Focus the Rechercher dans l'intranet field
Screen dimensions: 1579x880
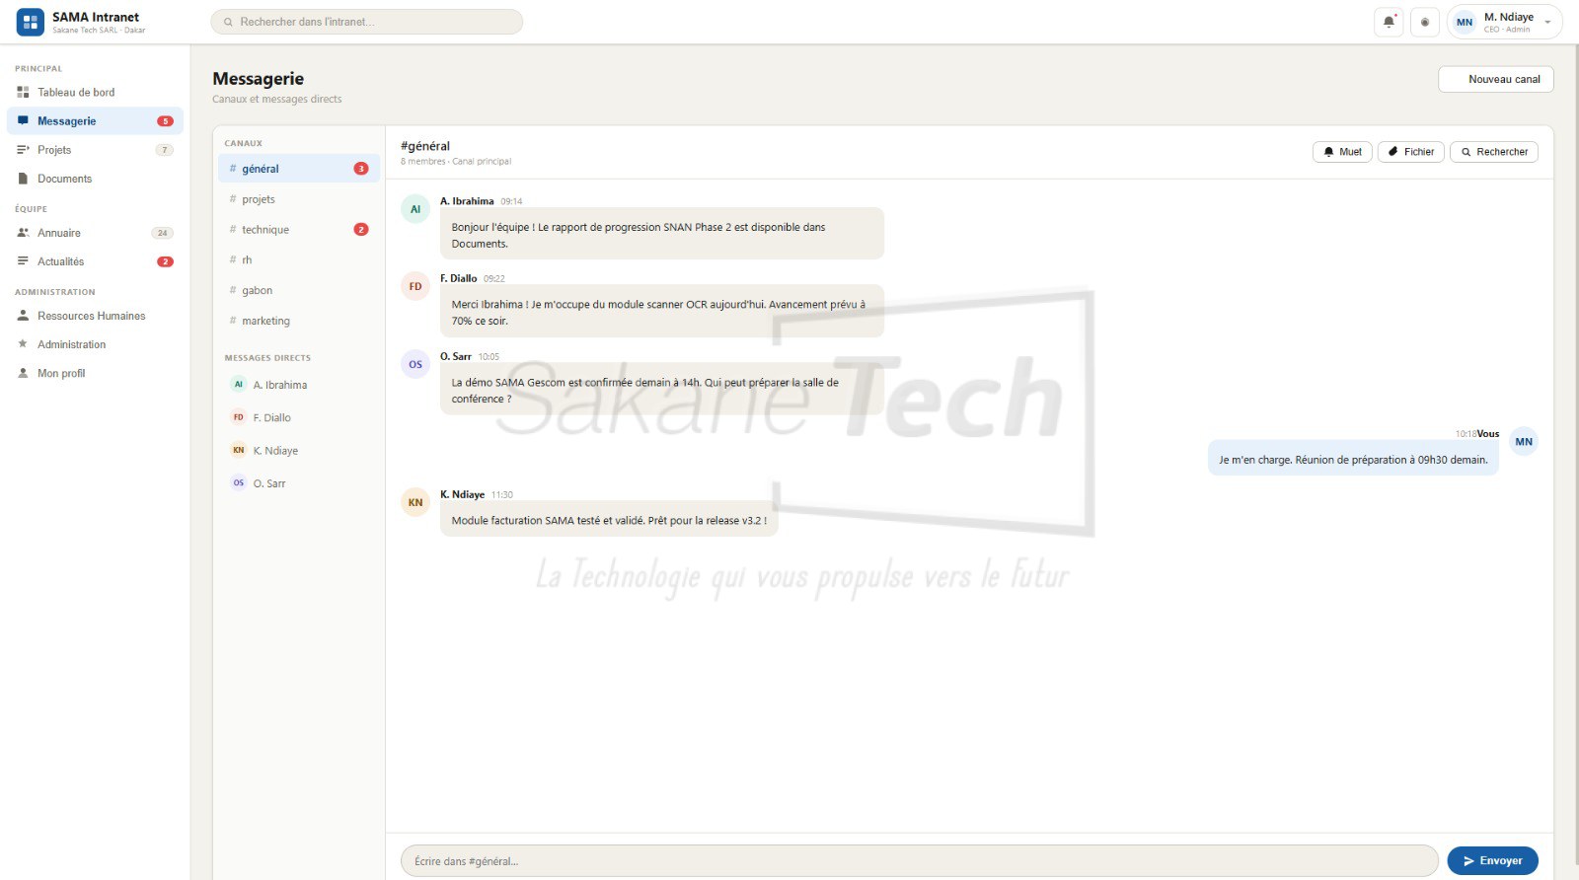tap(367, 22)
